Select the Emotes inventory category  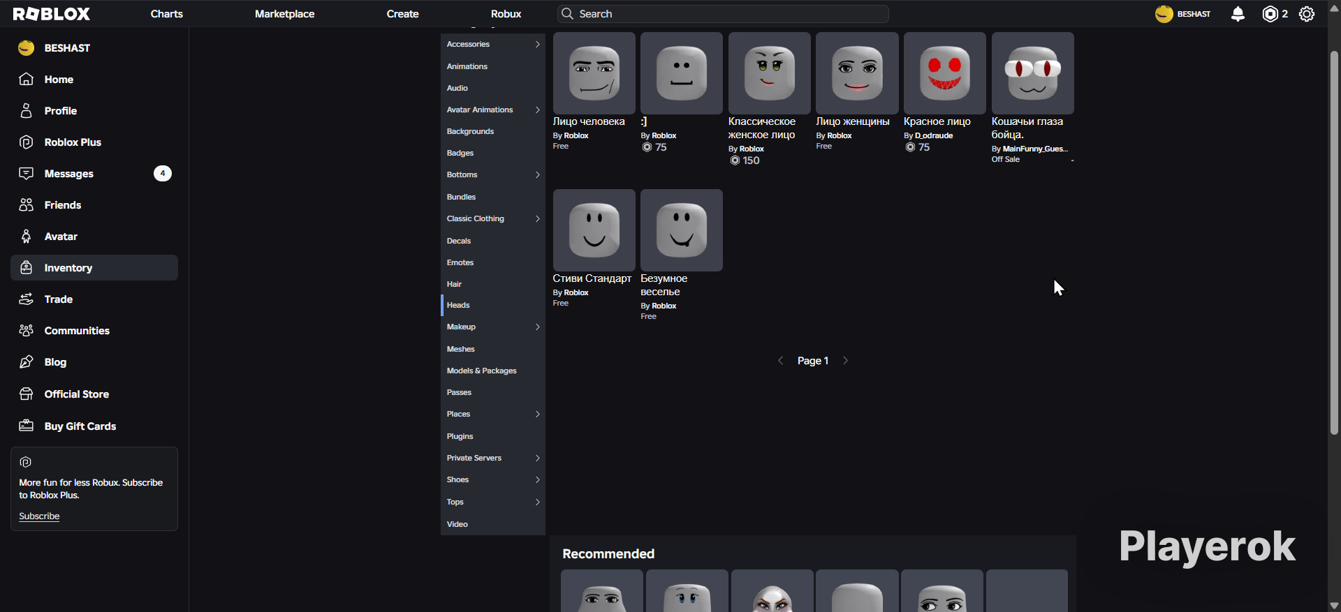pos(493,262)
